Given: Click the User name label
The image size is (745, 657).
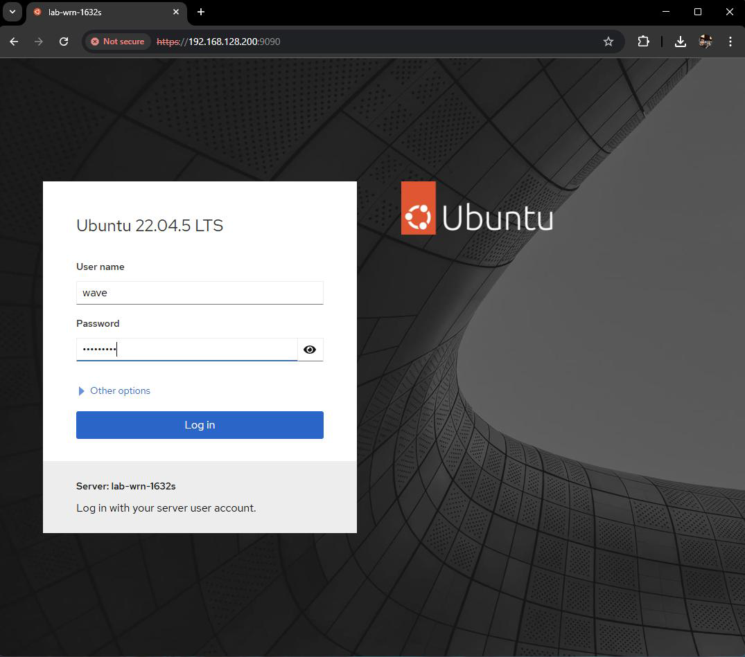Looking at the screenshot, I should pos(100,267).
